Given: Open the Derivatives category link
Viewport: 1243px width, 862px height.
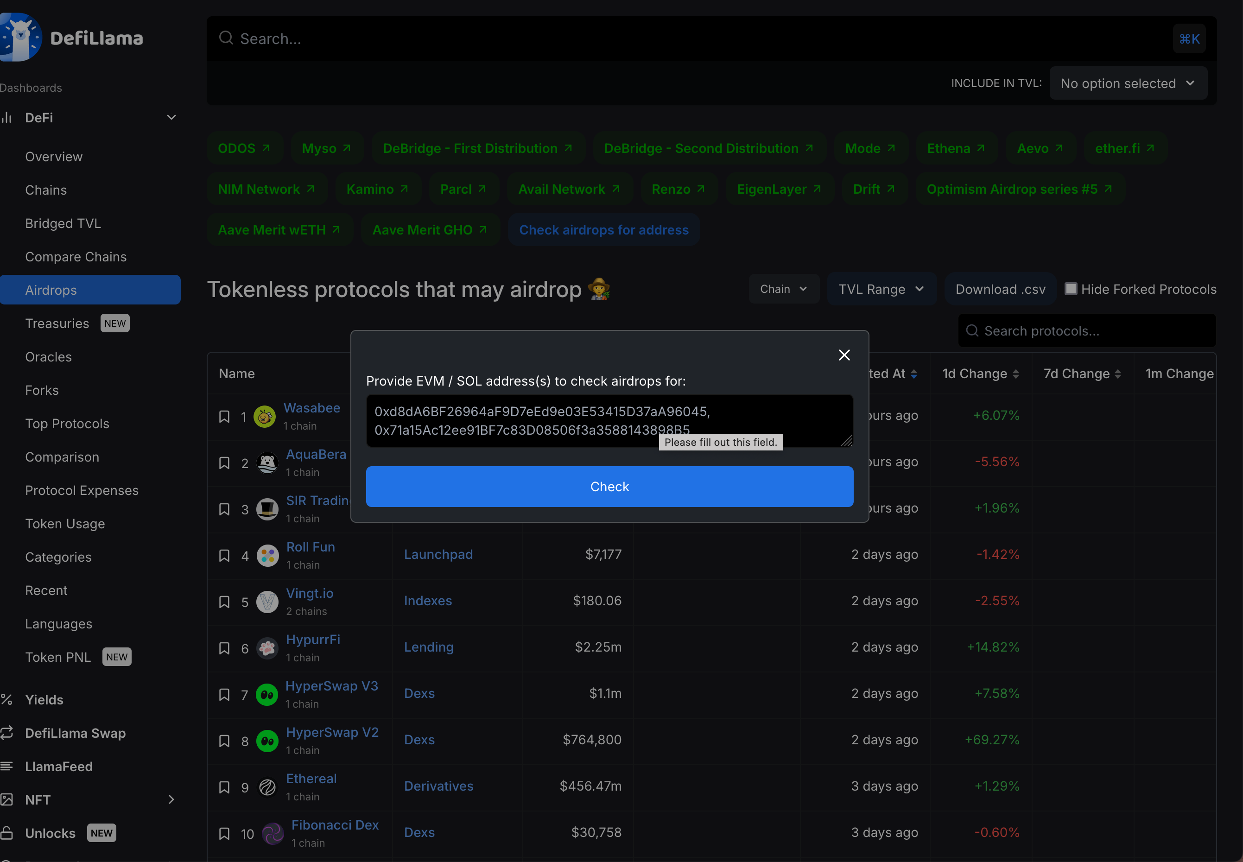Looking at the screenshot, I should 438,786.
